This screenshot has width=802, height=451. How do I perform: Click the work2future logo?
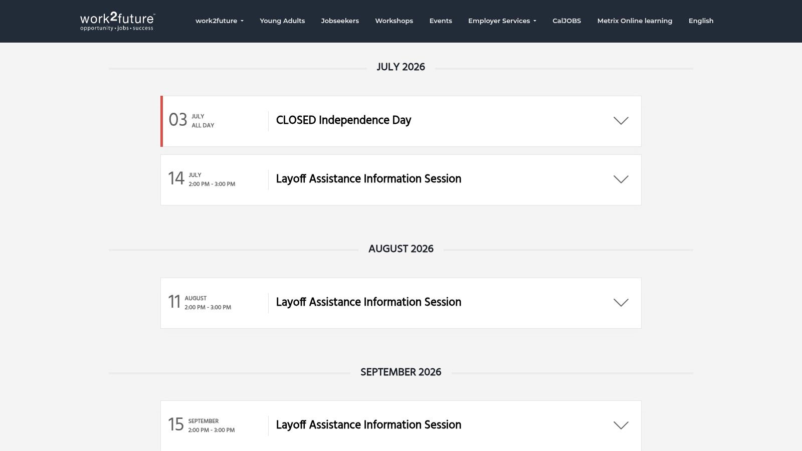tap(118, 21)
